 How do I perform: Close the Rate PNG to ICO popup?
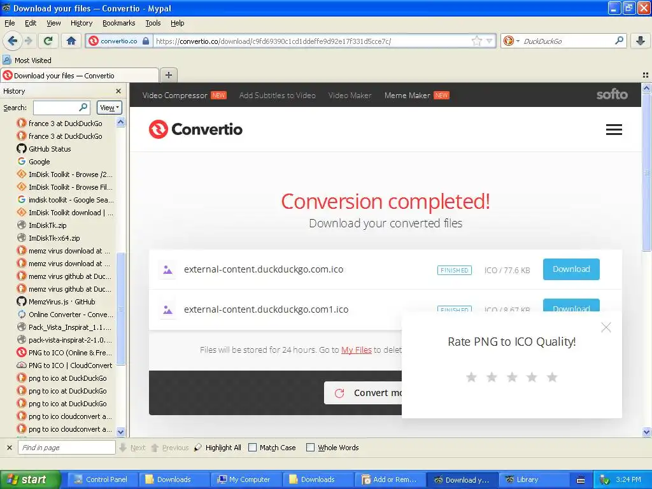pyautogui.click(x=606, y=328)
